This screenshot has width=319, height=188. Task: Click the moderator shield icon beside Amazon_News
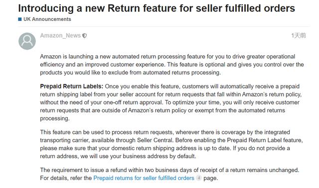(x=84, y=36)
